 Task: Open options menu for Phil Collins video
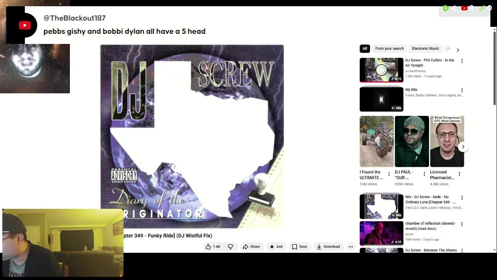462,61
